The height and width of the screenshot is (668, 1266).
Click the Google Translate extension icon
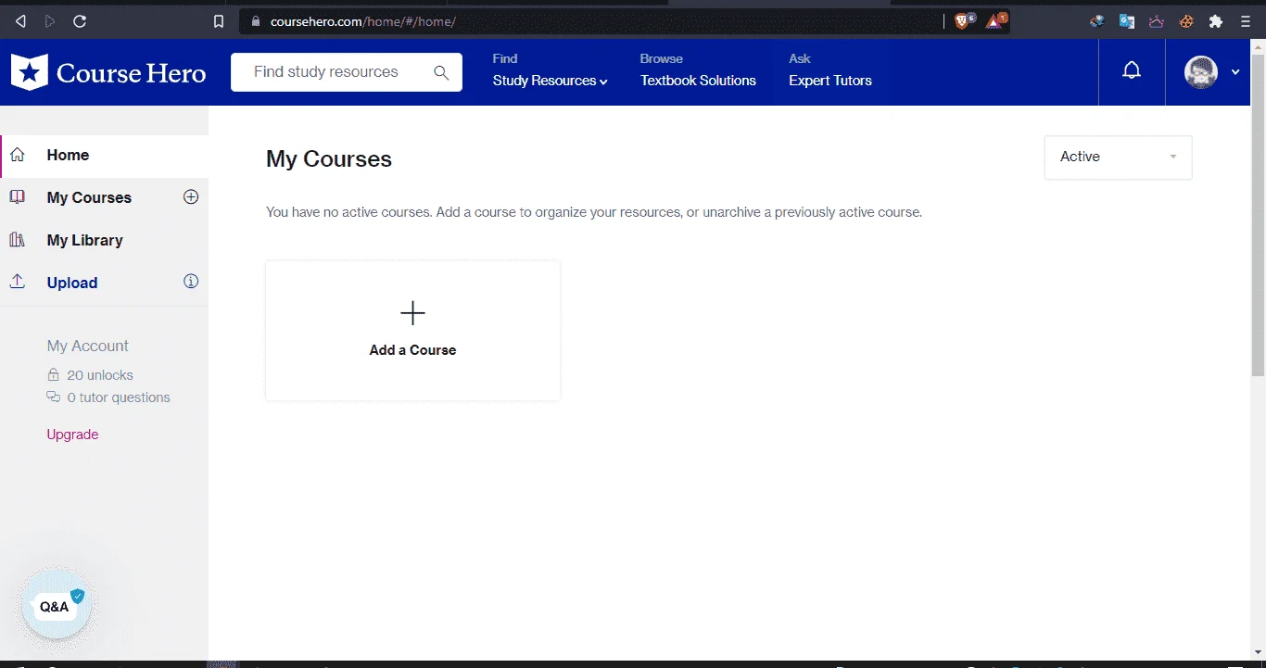pyautogui.click(x=1127, y=21)
